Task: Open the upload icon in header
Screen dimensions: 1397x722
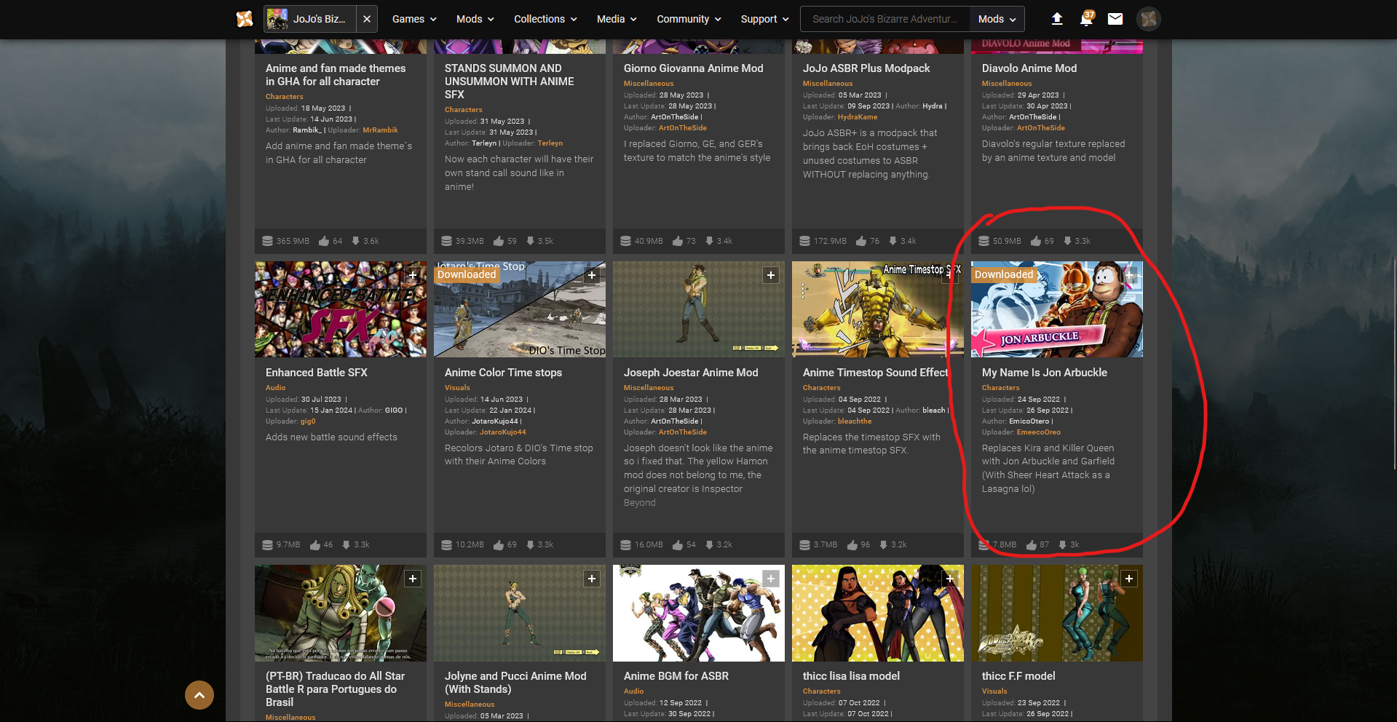Action: pos(1057,19)
